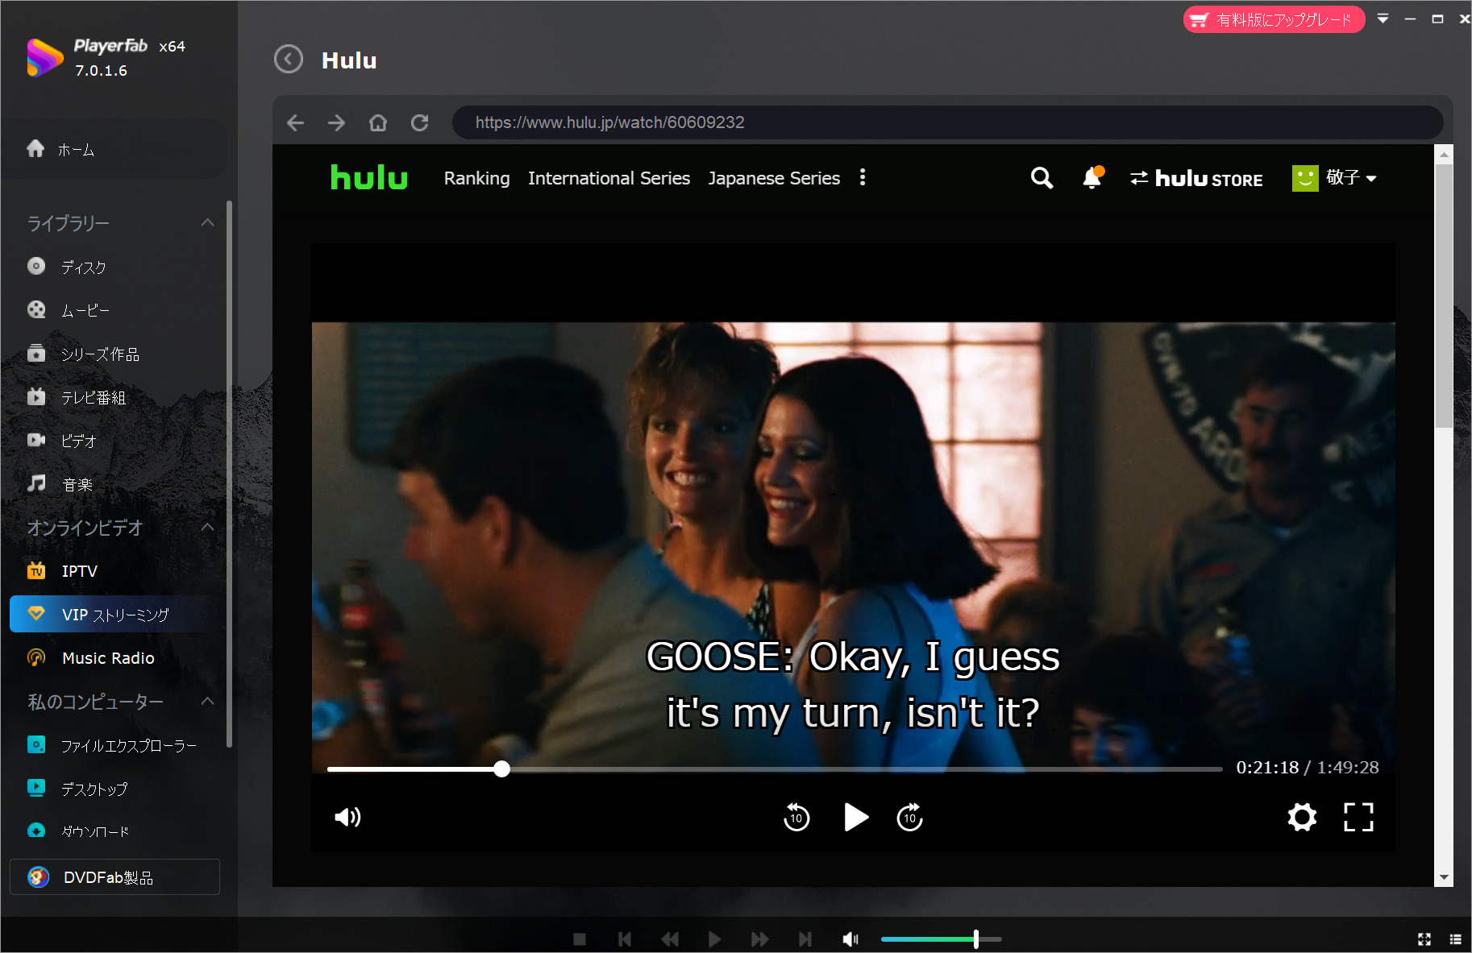Screen dimensions: 1472x953
Task: Open video settings gear
Action: click(1302, 817)
